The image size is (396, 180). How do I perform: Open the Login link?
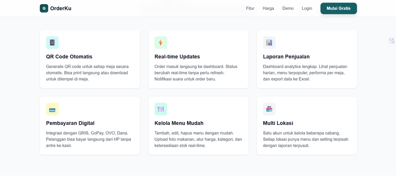[x=307, y=8]
